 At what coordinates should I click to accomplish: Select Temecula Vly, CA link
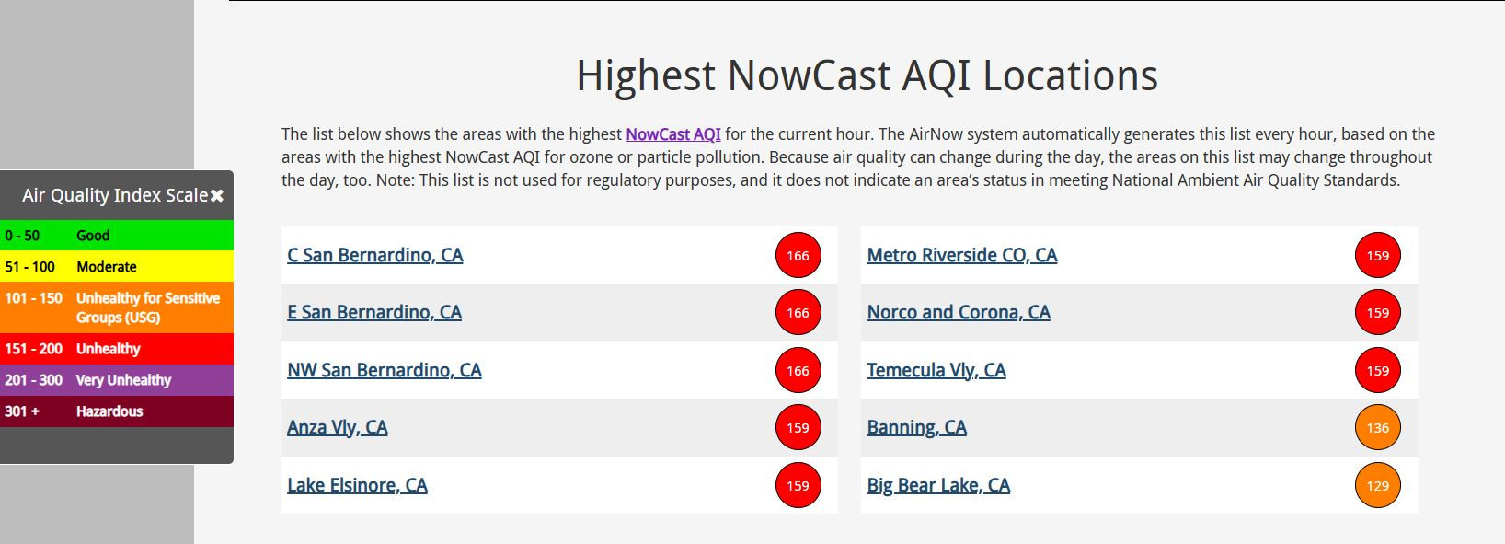point(936,370)
